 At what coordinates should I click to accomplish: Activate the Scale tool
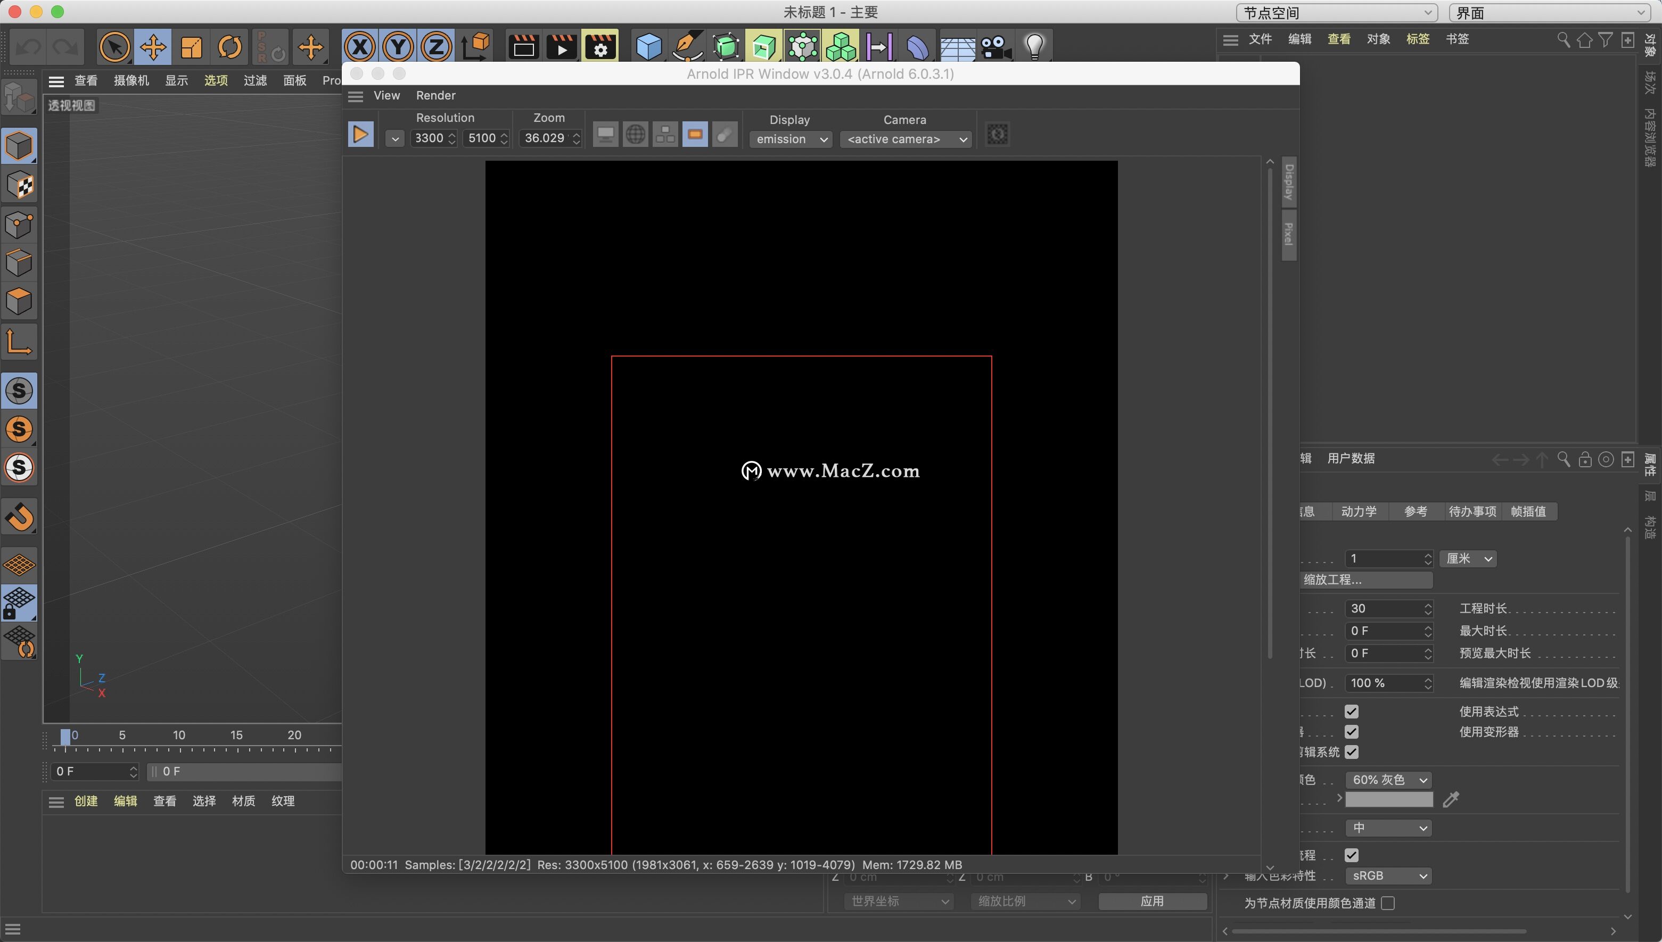click(192, 47)
